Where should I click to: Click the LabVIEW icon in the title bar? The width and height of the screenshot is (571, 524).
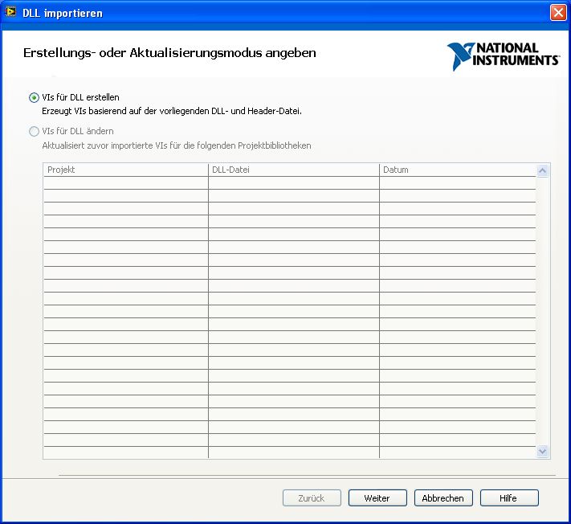tap(11, 12)
